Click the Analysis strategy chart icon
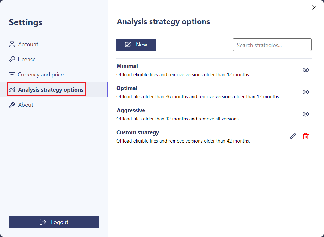 coord(12,90)
